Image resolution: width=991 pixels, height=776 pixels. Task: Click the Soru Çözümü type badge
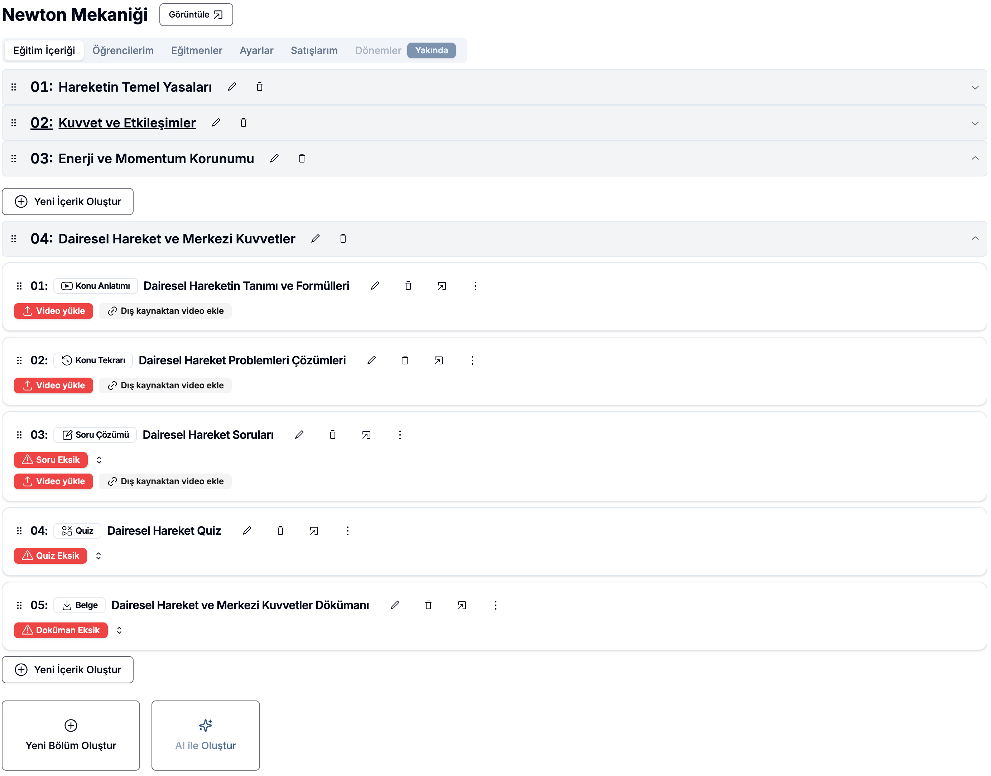pyautogui.click(x=95, y=435)
